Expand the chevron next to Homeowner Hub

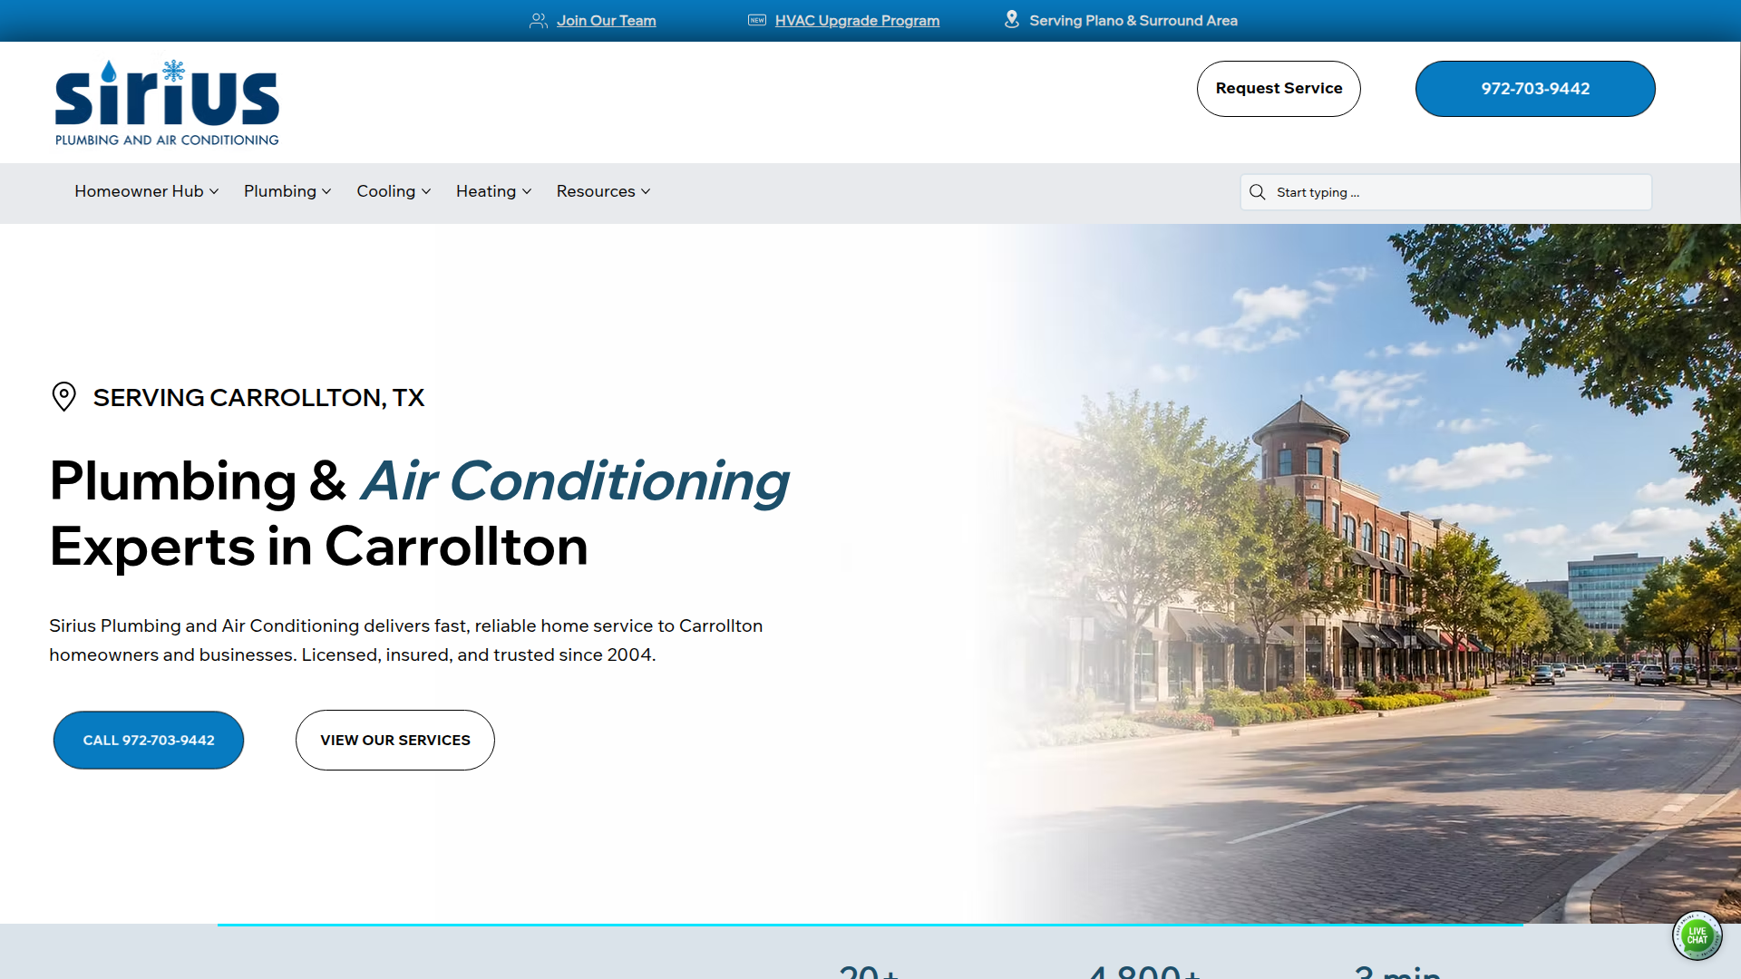214,192
